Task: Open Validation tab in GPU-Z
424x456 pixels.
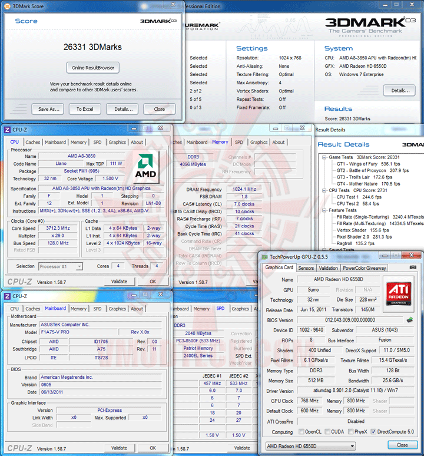Action: (x=328, y=268)
